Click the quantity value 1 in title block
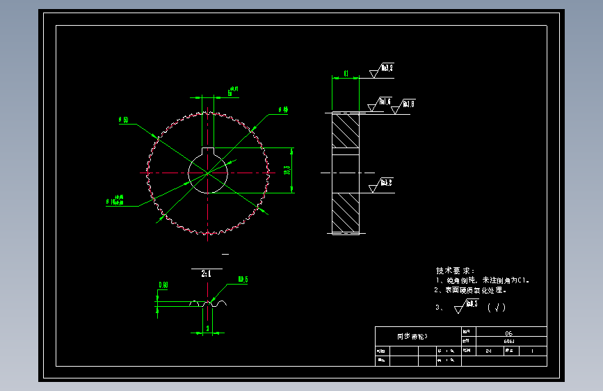The image size is (603, 391). (533, 351)
